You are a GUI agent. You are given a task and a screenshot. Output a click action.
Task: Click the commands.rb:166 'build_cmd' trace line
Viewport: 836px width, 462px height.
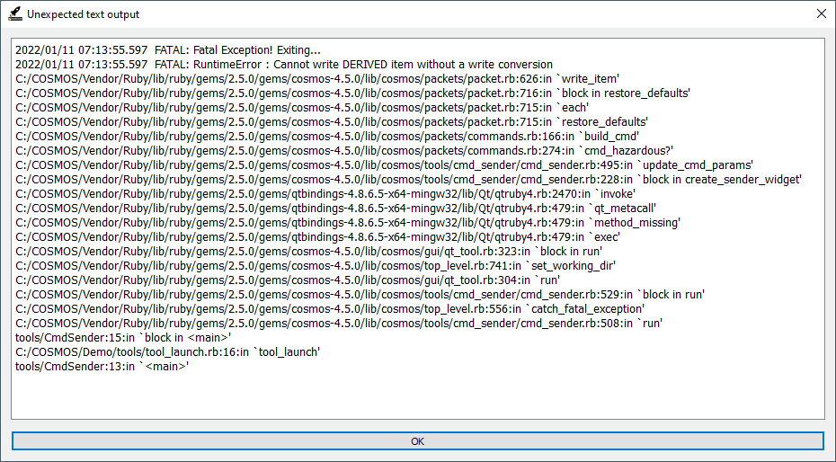(x=327, y=137)
